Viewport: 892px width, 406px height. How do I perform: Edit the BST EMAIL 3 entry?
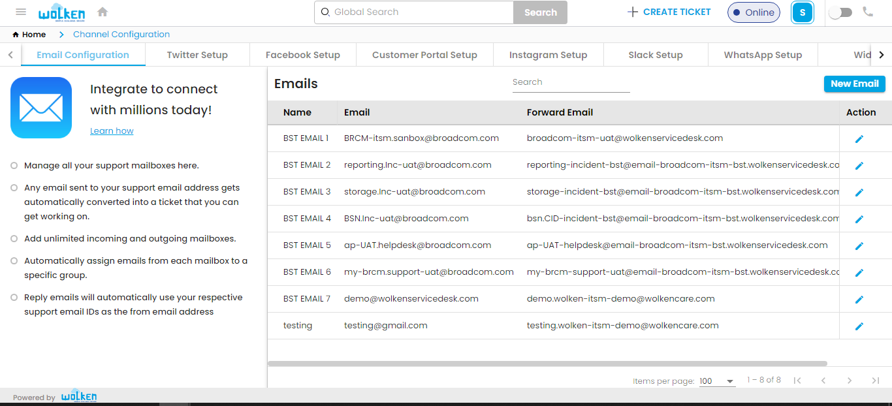coord(859,192)
